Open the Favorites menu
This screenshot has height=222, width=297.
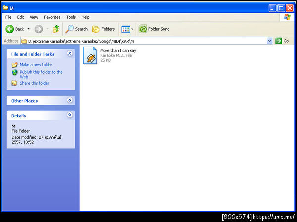coord(52,17)
